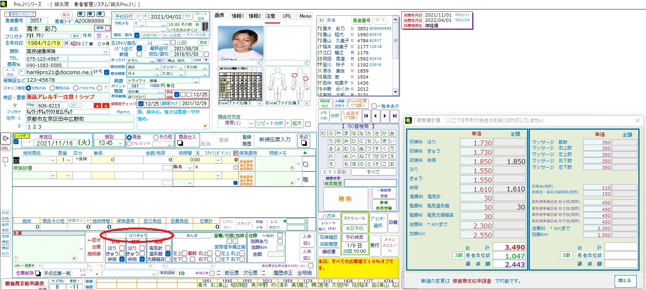Click the 商品仕入 window icon
Image resolution: width=646 pixels, height=290 pixels.
(180, 143)
